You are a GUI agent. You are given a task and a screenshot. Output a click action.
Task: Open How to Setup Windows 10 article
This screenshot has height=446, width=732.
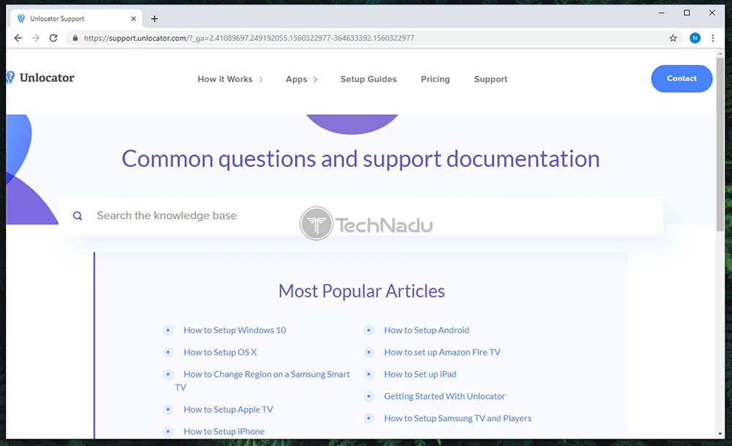click(x=235, y=330)
